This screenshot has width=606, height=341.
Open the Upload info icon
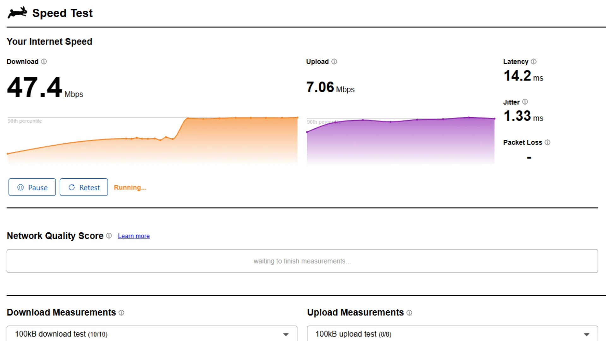334,62
